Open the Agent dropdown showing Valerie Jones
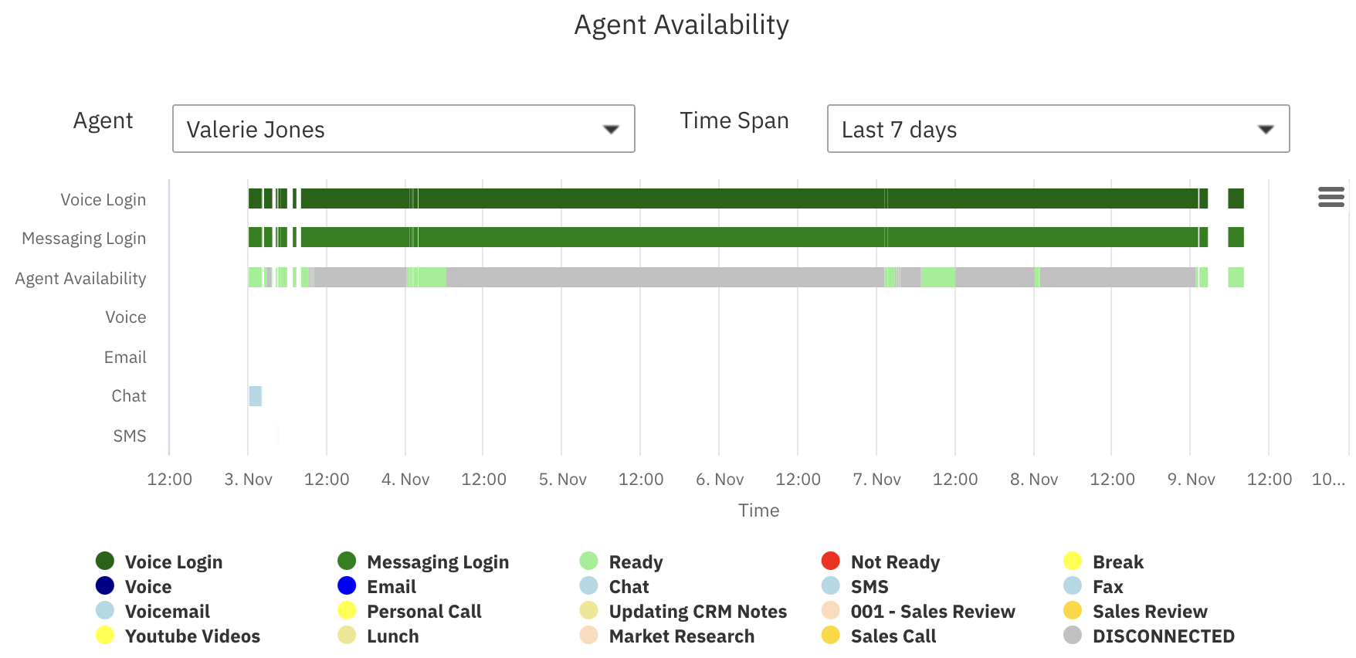 pyautogui.click(x=403, y=129)
